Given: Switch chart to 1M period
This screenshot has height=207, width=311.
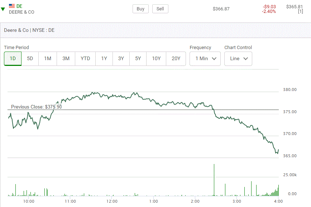Looking at the screenshot, I should pyautogui.click(x=48, y=58).
